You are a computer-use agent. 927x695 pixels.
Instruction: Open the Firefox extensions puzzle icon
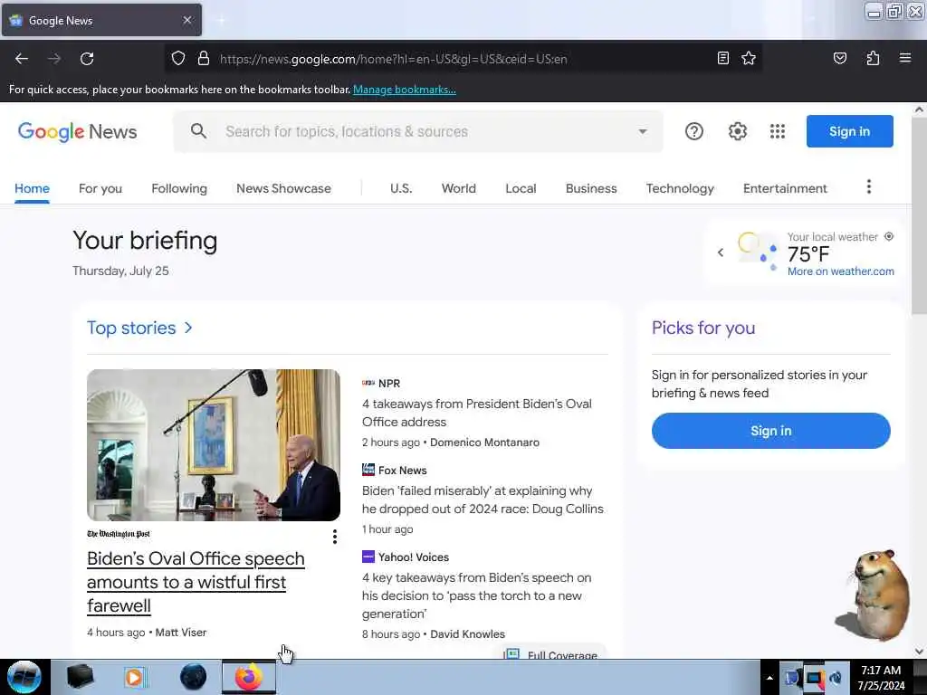(x=873, y=58)
